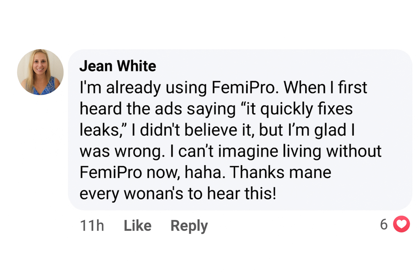420x280 pixels.
Task: Open the 11h timestamp link
Action: pyautogui.click(x=92, y=225)
